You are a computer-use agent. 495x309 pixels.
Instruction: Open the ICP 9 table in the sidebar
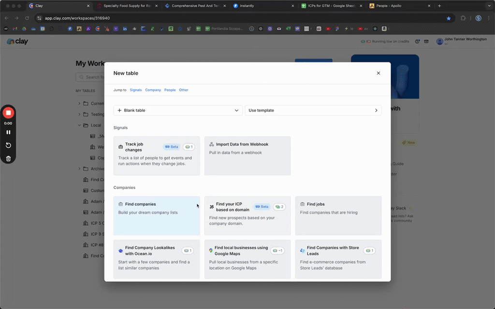point(93,234)
